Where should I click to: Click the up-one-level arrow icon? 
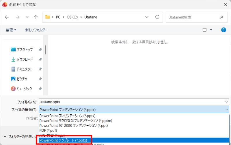coord(36,17)
